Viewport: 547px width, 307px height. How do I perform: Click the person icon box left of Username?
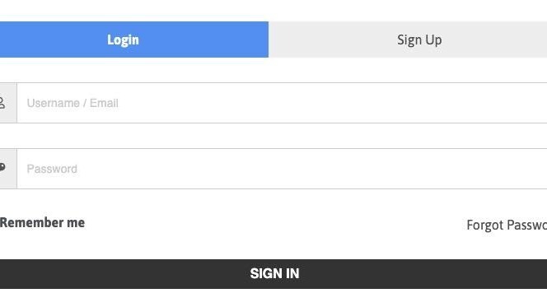click(8, 103)
